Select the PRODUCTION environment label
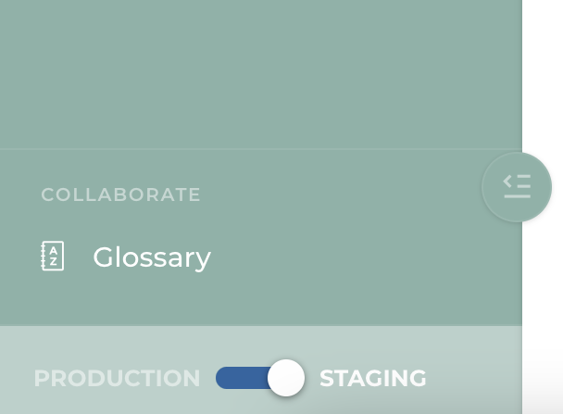The width and height of the screenshot is (563, 414). [117, 378]
